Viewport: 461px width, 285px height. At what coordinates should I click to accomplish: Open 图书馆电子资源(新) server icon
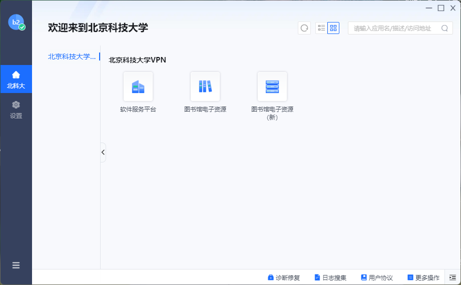coord(272,86)
